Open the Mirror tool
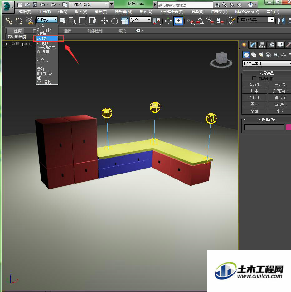Viewport: 291px width, 292px height. [281, 21]
